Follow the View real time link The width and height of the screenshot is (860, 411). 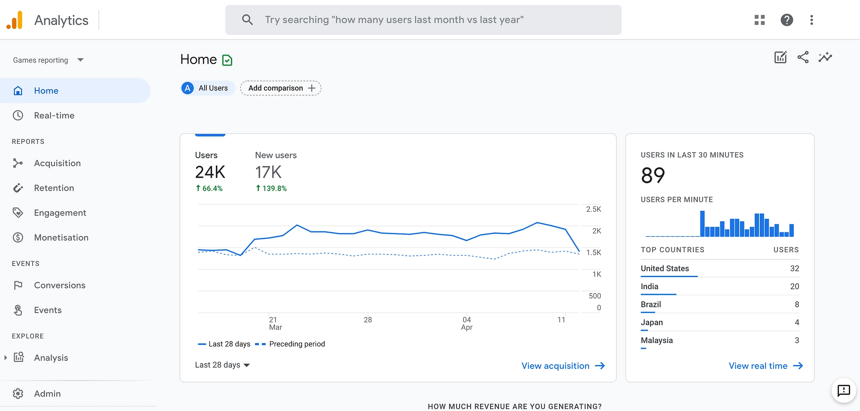click(x=765, y=366)
